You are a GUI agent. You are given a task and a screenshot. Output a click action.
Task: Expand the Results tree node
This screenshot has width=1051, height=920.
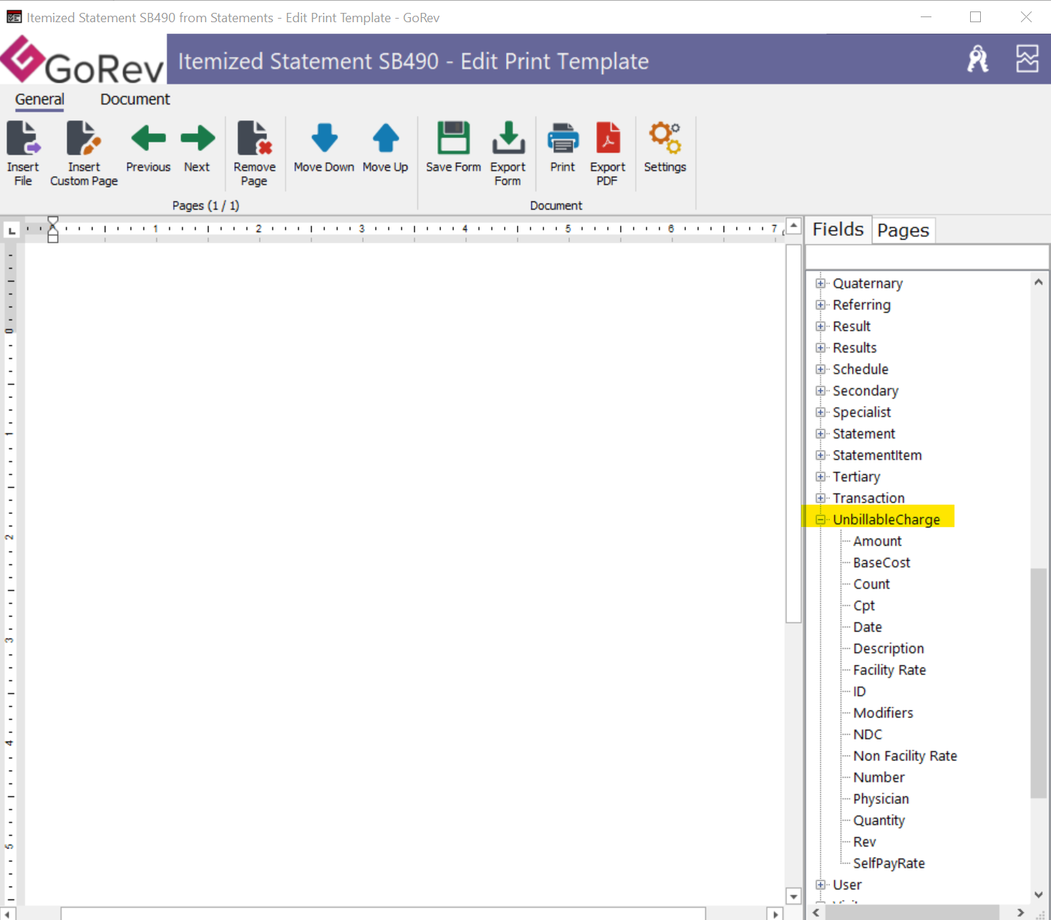pos(820,348)
